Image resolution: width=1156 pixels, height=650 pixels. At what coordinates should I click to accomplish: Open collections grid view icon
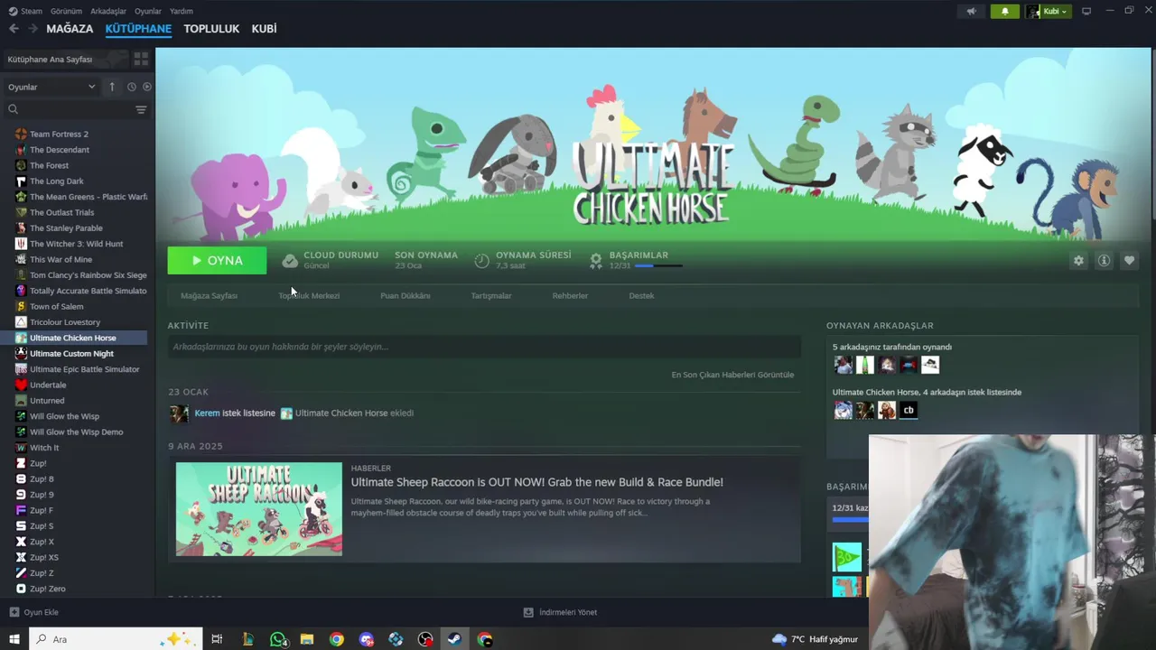(x=141, y=59)
